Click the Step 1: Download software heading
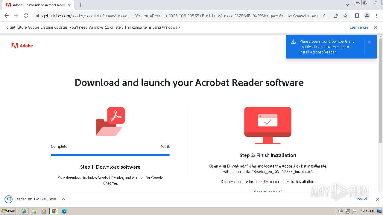The width and height of the screenshot is (383, 215). pyautogui.click(x=110, y=167)
